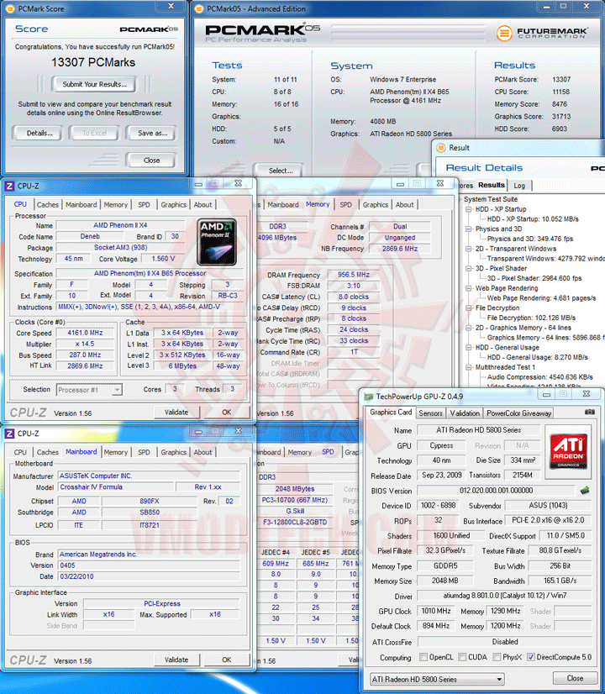This screenshot has width=605, height=694.
Task: Open PowerColor Giveaway tab in GPU-Z
Action: [518, 413]
